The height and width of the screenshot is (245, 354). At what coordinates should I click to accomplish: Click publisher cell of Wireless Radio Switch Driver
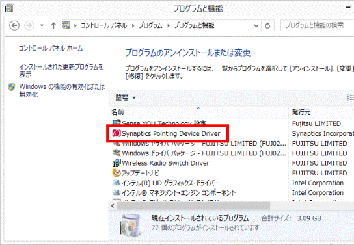pos(320,163)
